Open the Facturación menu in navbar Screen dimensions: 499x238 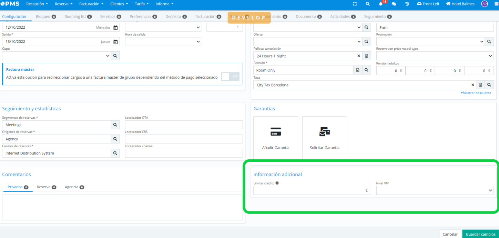click(x=91, y=4)
